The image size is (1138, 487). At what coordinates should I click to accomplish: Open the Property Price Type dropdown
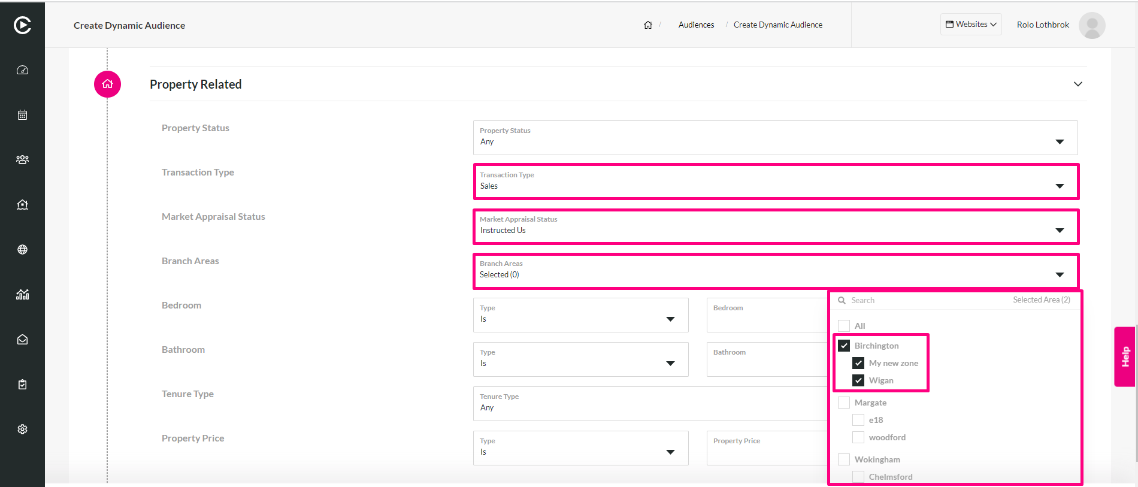click(x=580, y=448)
